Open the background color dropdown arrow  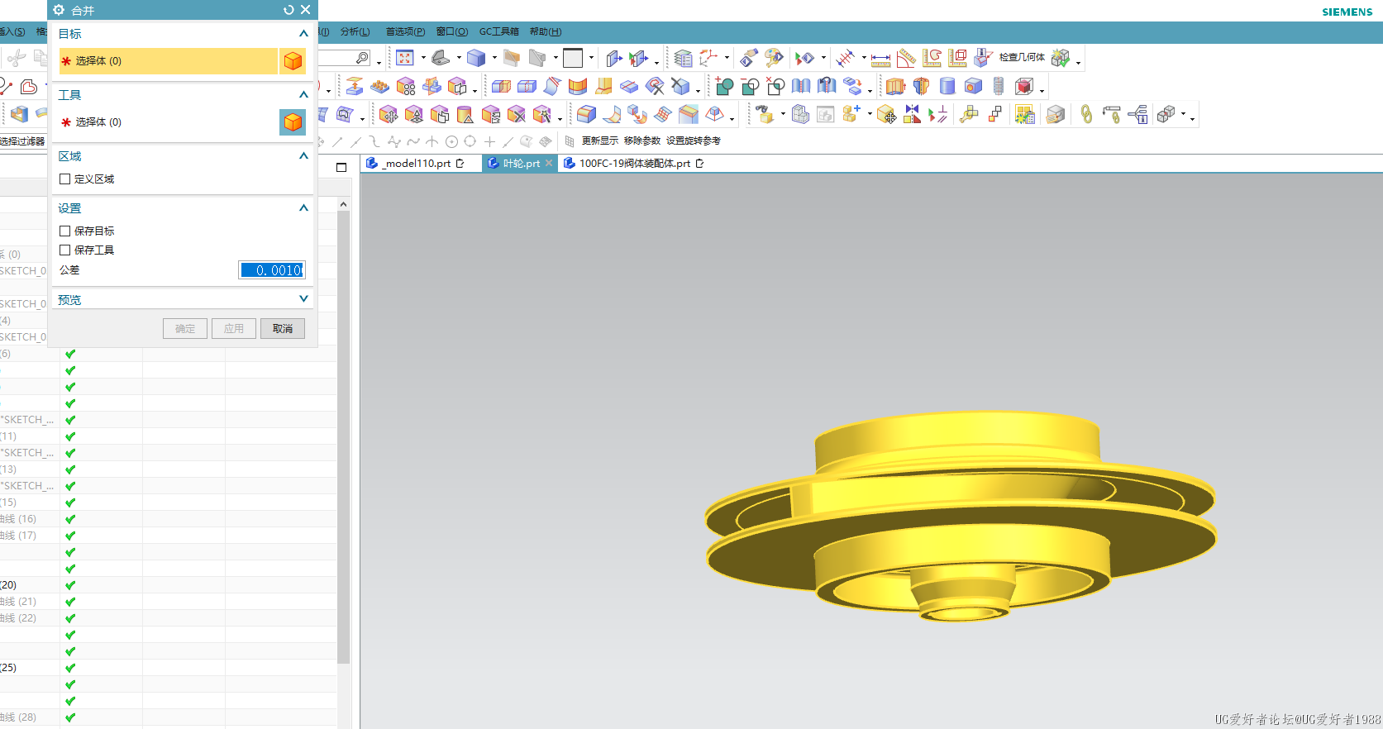coord(591,58)
